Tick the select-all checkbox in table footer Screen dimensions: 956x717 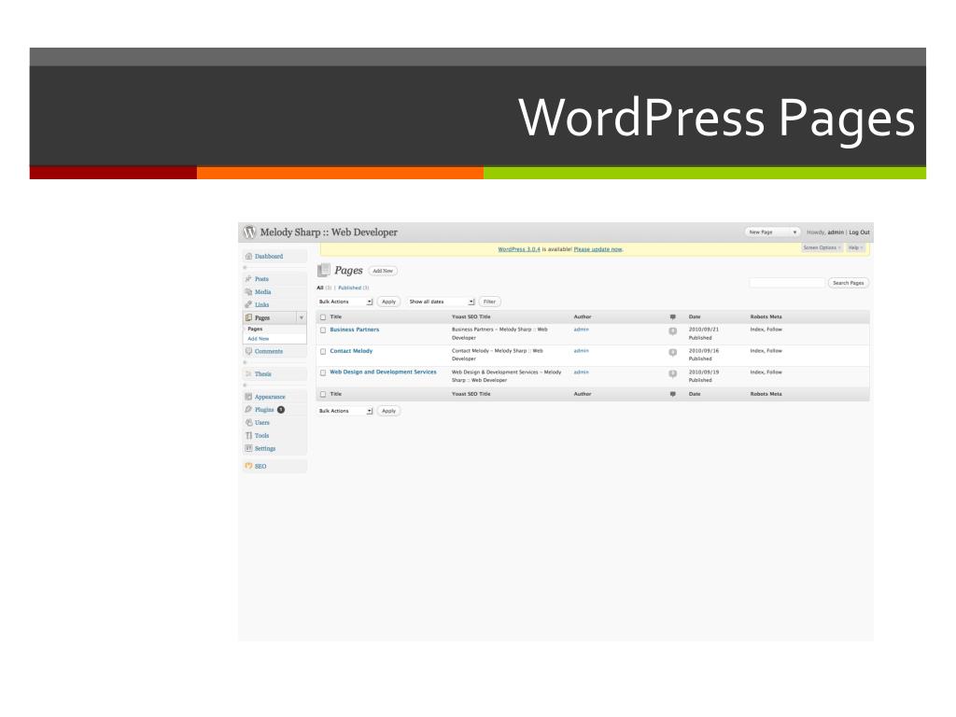coord(323,395)
